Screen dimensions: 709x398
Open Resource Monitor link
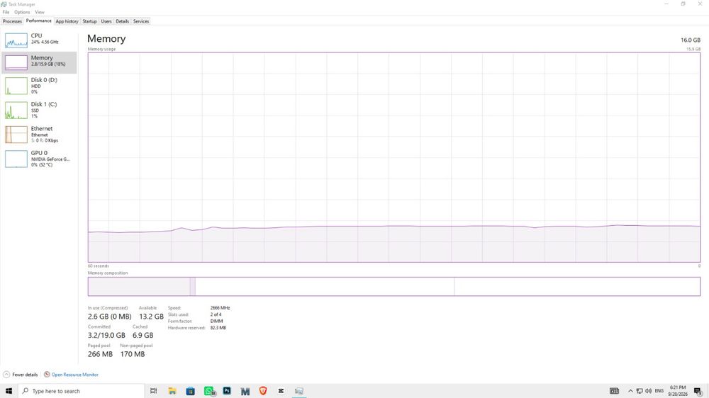[x=74, y=375]
